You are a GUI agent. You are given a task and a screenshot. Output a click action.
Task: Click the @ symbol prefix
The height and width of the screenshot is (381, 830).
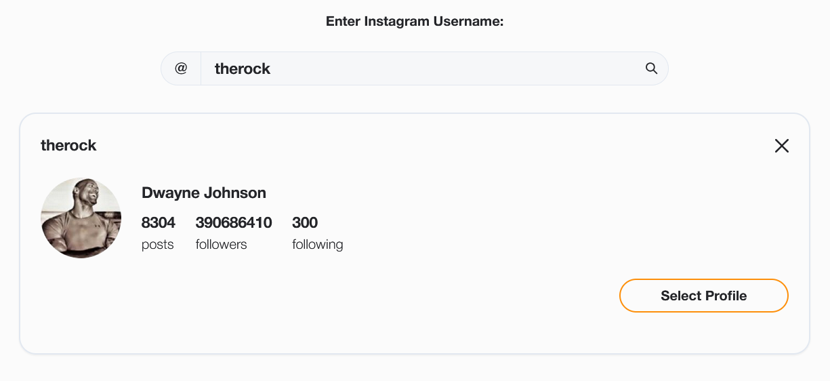(x=181, y=68)
